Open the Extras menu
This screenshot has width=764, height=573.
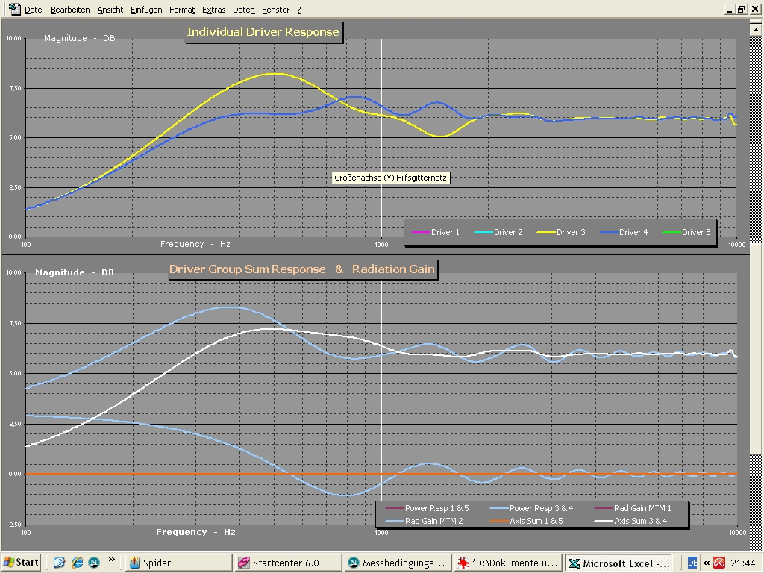coord(213,10)
